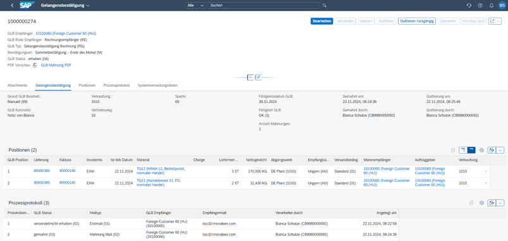Open details arrow of position row 2
Screen dimensions: 508x241
coord(486,183)
